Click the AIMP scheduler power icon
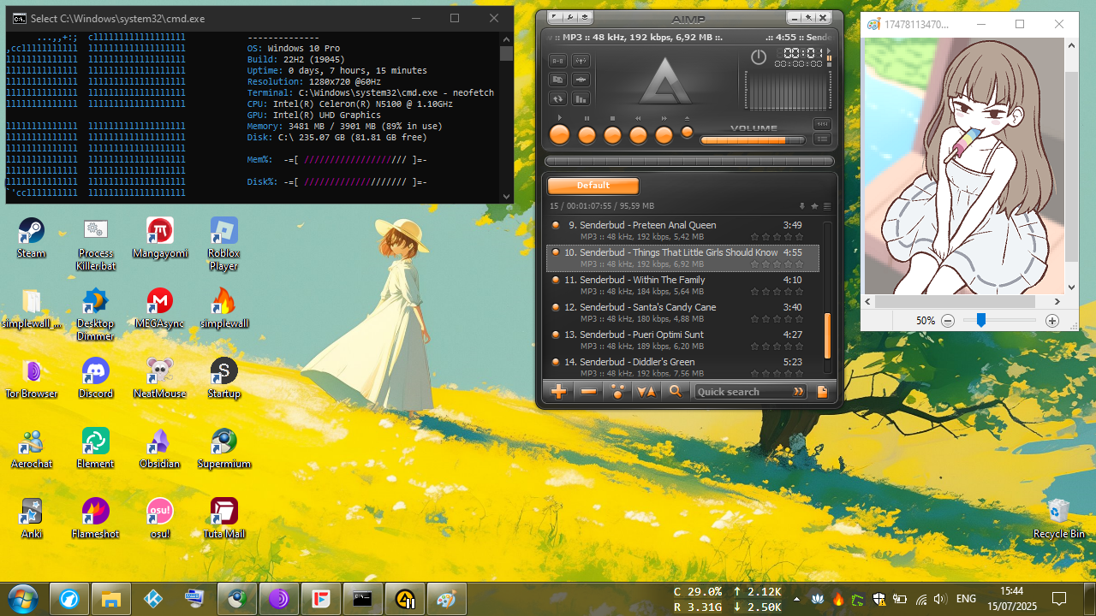Image resolution: width=1096 pixels, height=616 pixels. 759,57
